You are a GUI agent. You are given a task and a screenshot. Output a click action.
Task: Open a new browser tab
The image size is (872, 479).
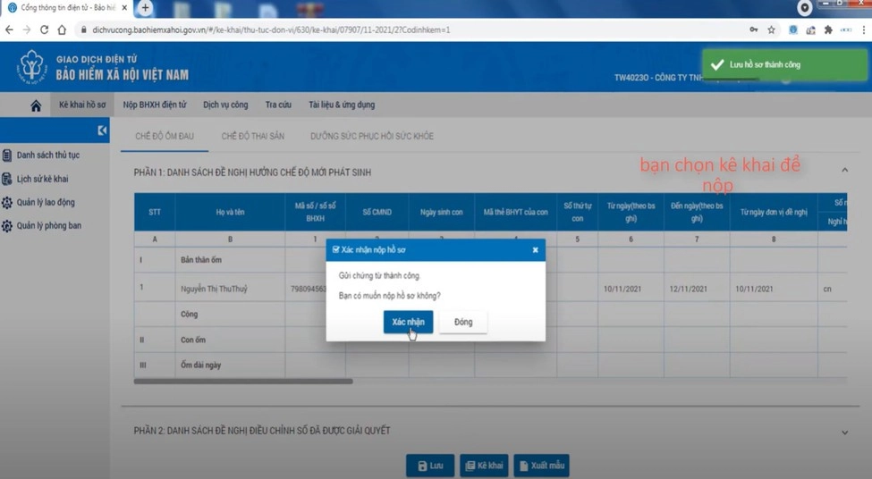point(145,8)
